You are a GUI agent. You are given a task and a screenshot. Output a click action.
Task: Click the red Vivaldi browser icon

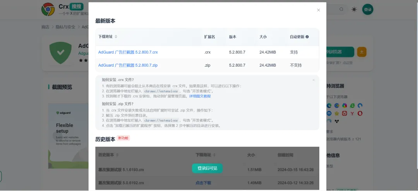(x=344, y=114)
